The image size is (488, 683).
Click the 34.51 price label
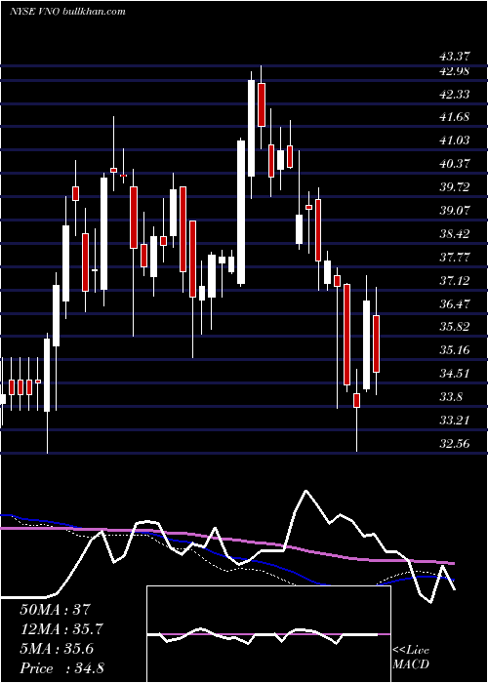(455, 374)
